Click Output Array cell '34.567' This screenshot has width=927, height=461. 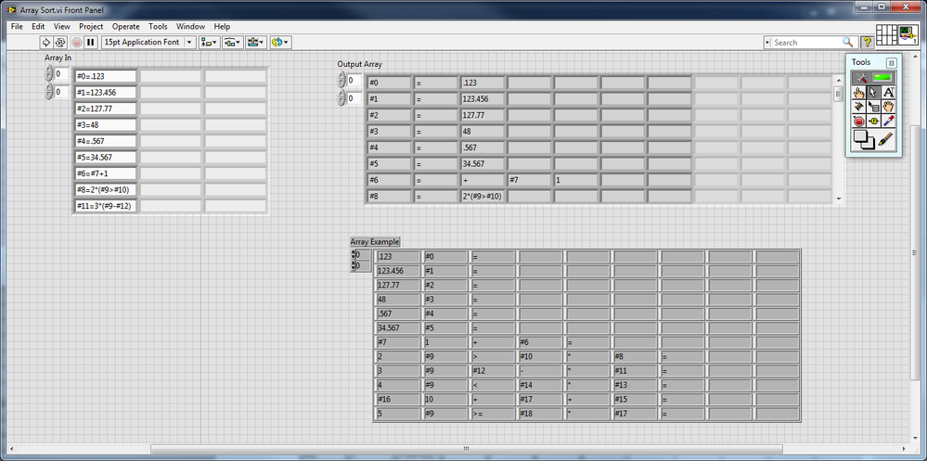click(483, 163)
